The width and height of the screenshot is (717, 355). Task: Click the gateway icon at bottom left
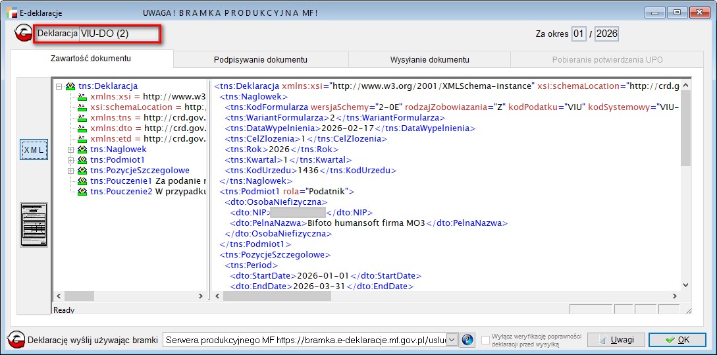point(16,340)
